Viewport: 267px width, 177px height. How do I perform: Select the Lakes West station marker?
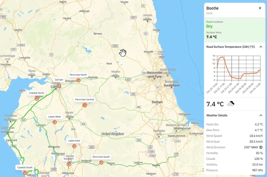click(54, 122)
